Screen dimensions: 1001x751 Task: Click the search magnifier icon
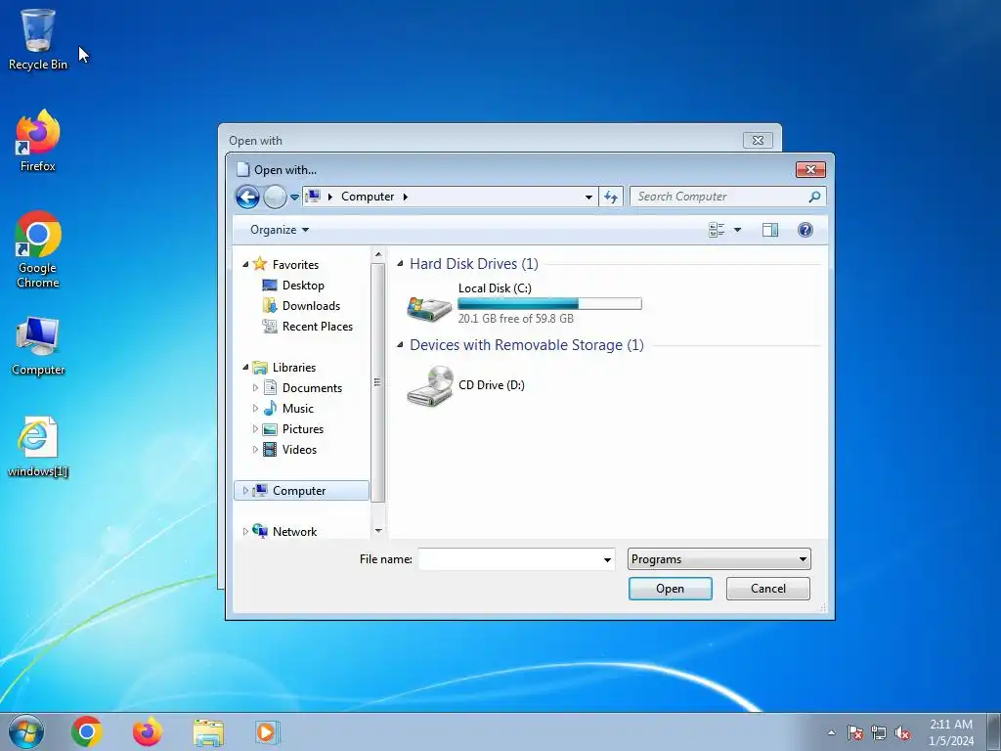point(814,197)
